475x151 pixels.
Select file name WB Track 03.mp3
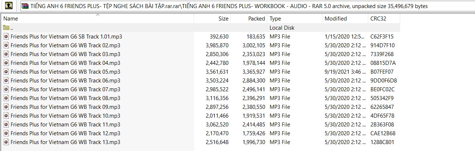(x=65, y=54)
